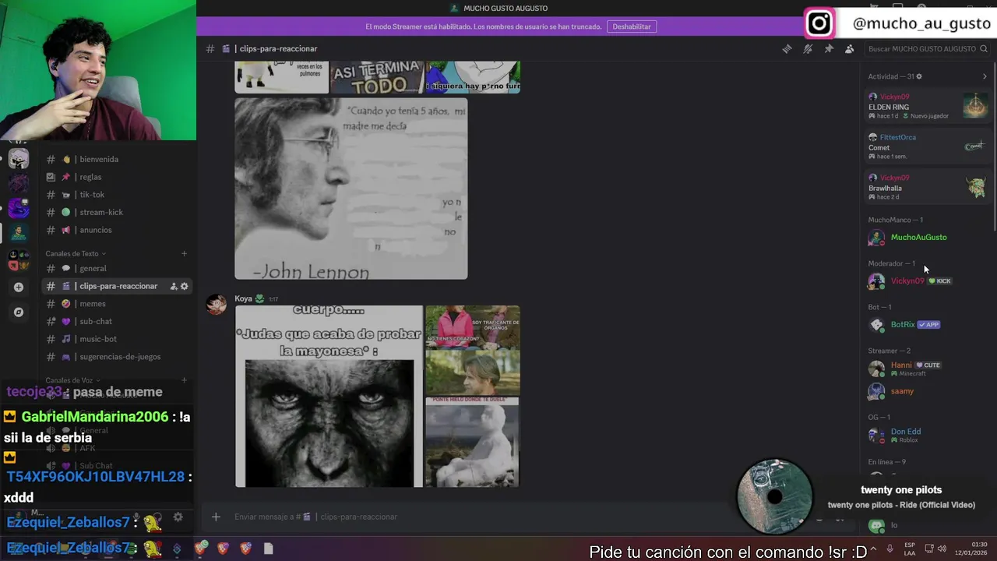Click the saamy member entry
Screen dimensions: 997x561
pyautogui.click(x=928, y=391)
